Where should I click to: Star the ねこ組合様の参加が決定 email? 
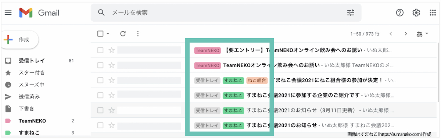(x=112, y=80)
